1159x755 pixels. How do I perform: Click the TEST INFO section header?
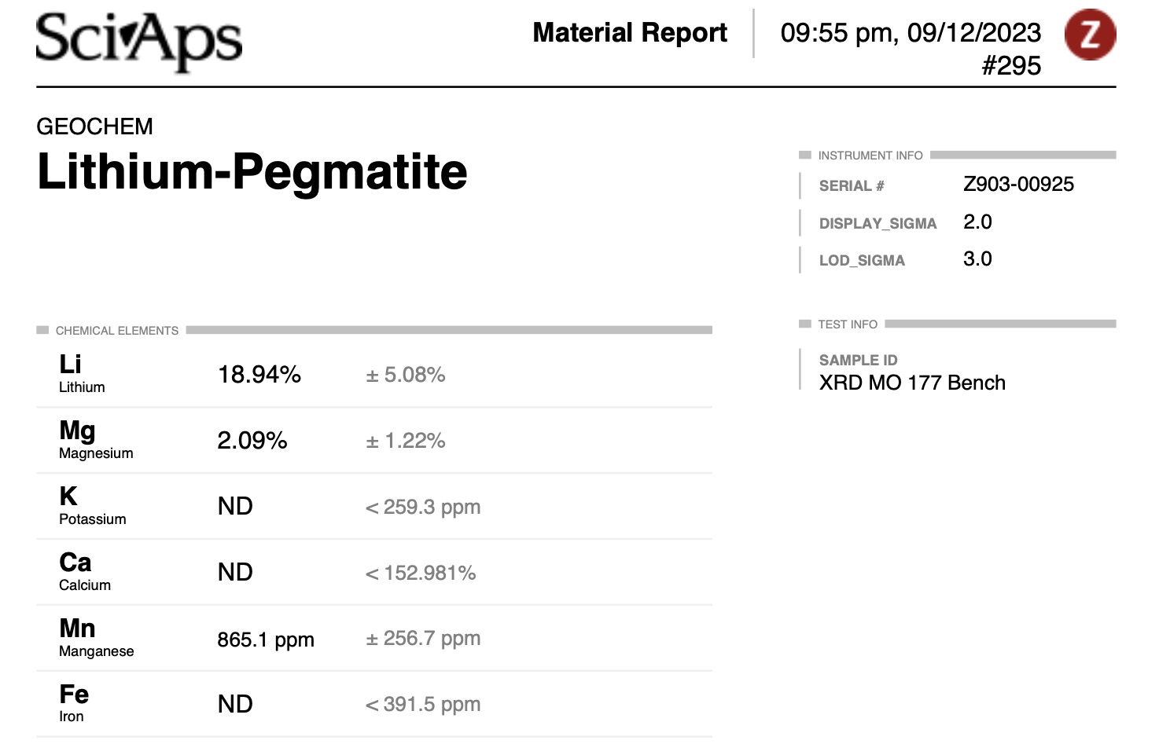(x=848, y=324)
